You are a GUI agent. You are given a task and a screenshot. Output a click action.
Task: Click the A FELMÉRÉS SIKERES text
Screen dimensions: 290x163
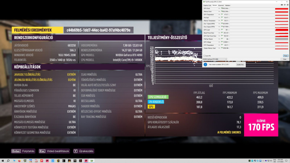(229, 132)
